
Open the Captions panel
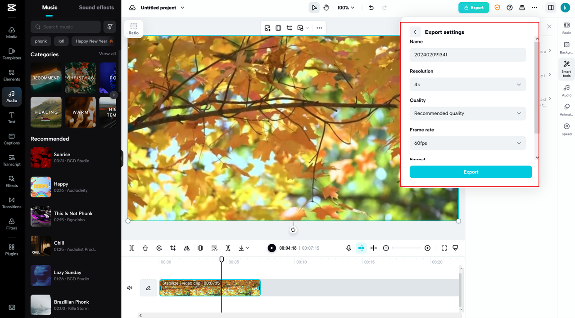[12, 139]
